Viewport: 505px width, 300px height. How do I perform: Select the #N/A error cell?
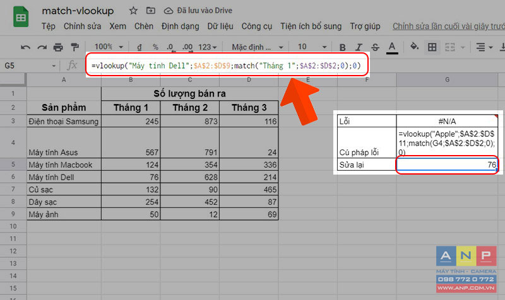[447, 121]
